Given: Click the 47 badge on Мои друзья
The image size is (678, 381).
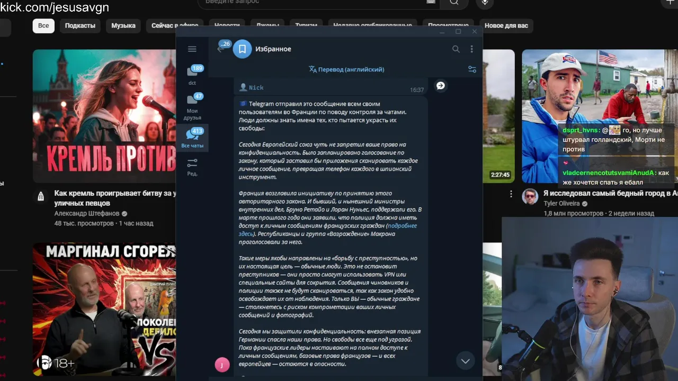Looking at the screenshot, I should [198, 96].
